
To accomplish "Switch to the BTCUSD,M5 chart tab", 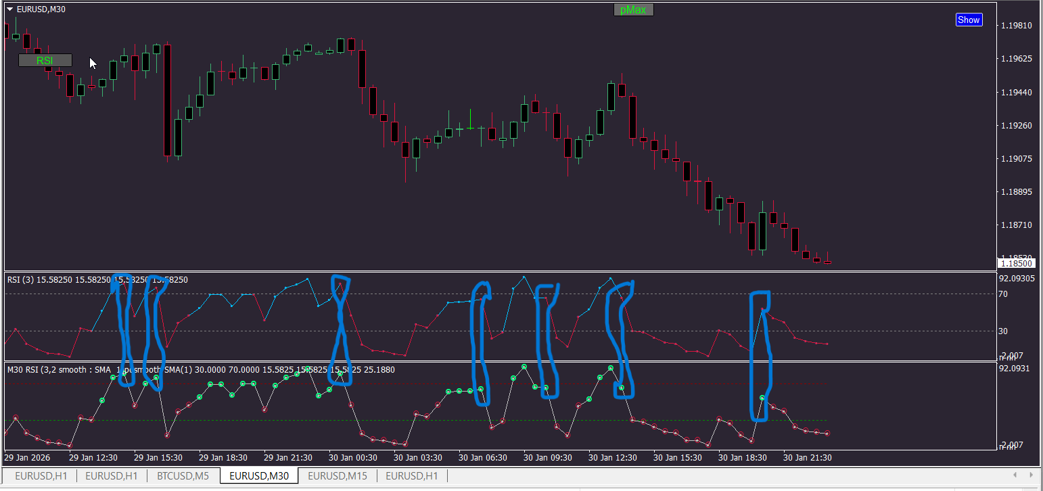I will point(183,475).
